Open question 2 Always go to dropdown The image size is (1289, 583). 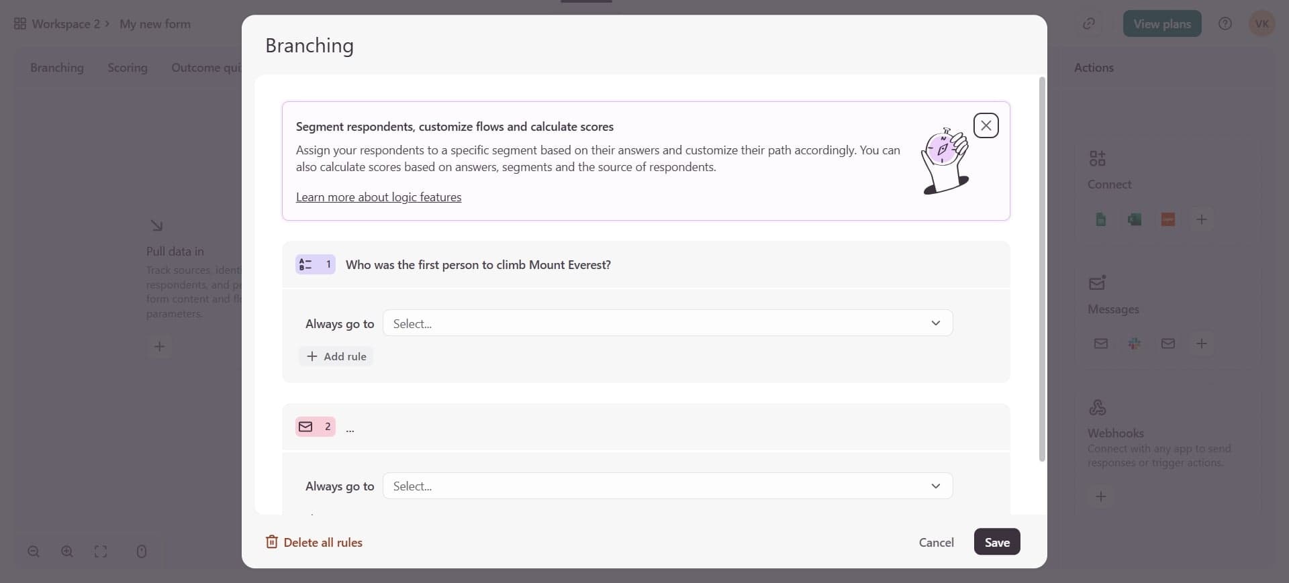(667, 486)
